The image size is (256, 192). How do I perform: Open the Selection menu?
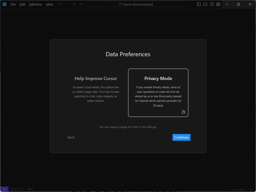[x=35, y=4]
